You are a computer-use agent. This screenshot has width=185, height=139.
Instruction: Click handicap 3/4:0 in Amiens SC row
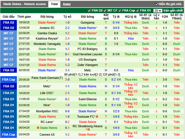pos(116,28)
